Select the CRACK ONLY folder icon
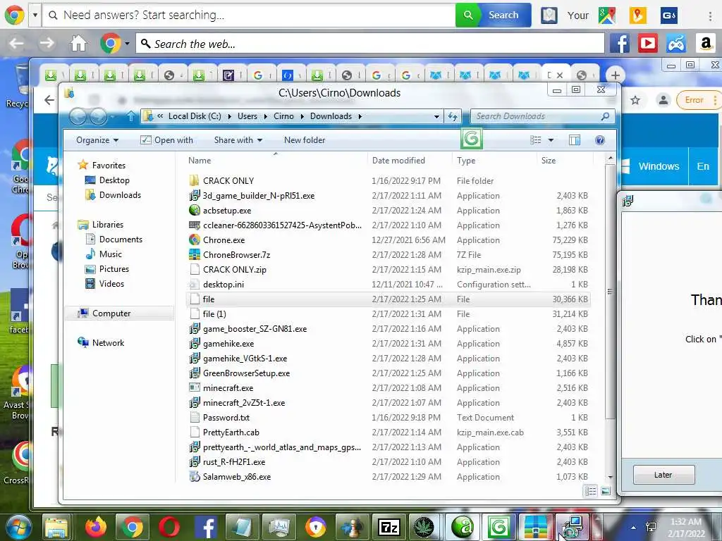Screen dimensions: 722x541 point(195,180)
